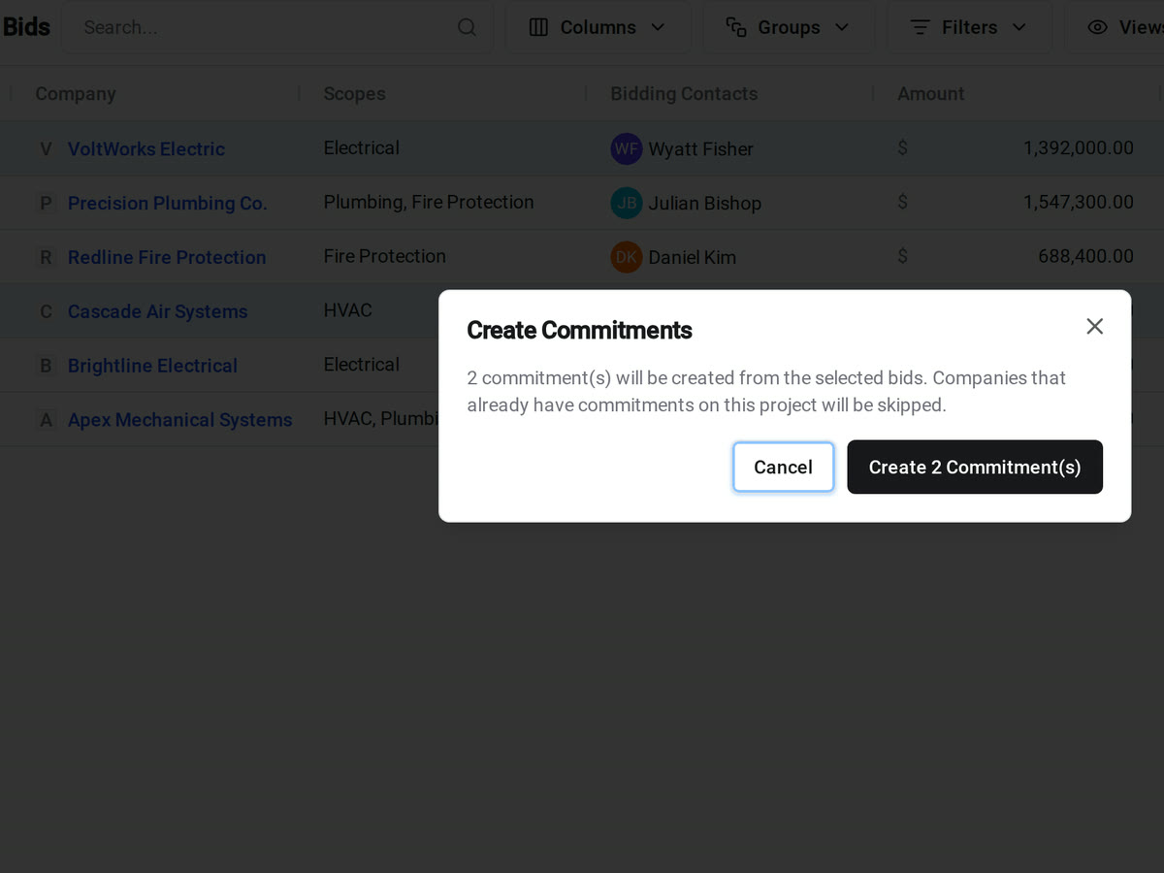Open Apex Mechanical Systems link
Screen dimensions: 1164x873
pos(180,420)
